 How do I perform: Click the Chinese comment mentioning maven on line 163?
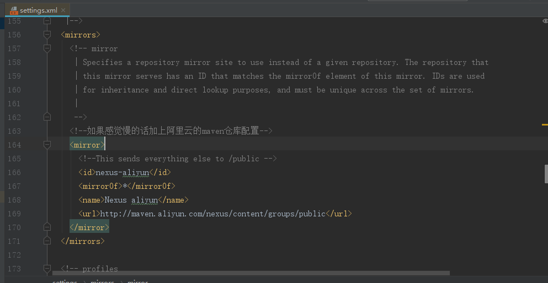[x=171, y=131]
